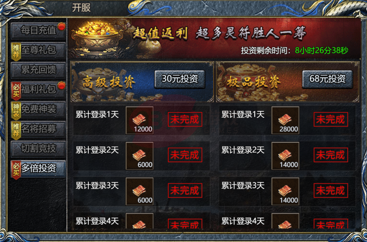Switch to the 至尊礼包 tab
Viewport: 367px width, 242px height.
point(38,50)
